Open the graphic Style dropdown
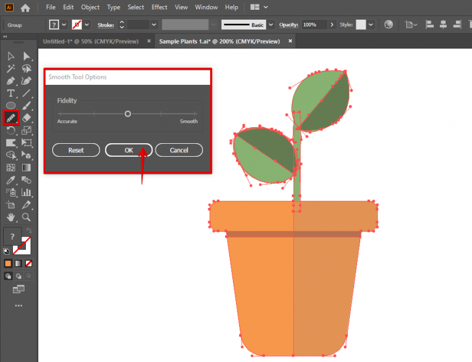Viewport: 472px width, 362px height. coord(371,25)
